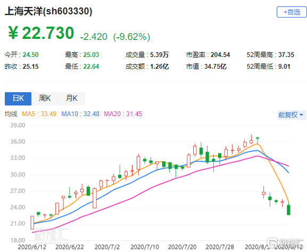Screen dimensions: 307x252
Task: Switch to the 月K monthly chart tab
Action: [72, 99]
